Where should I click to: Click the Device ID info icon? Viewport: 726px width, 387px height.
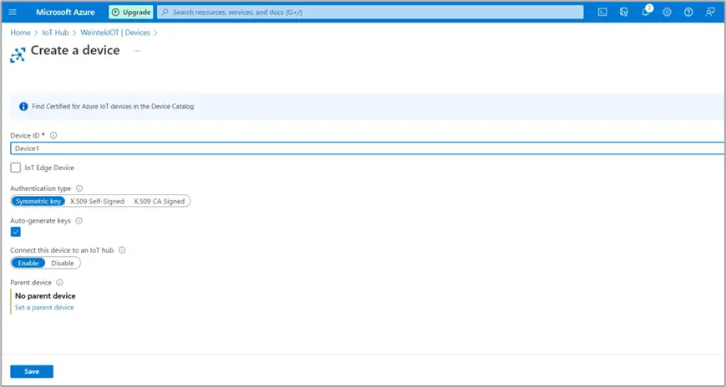click(53, 135)
